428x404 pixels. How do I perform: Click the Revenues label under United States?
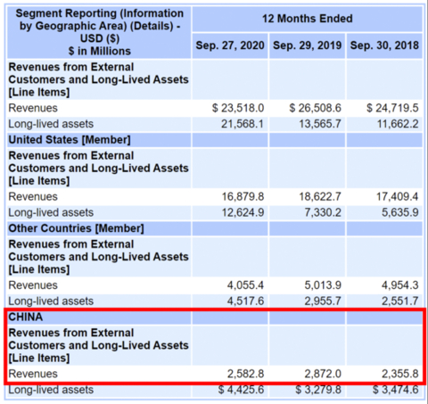33,196
